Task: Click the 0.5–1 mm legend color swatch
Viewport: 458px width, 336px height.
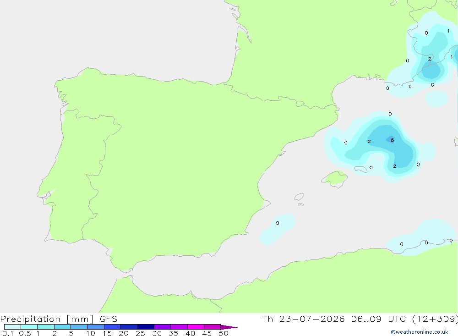Action: pos(29,327)
